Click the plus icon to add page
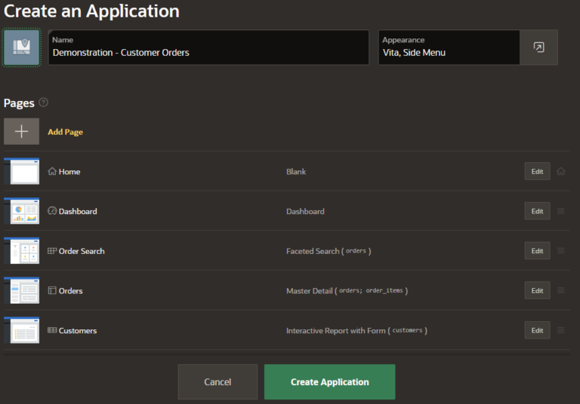This screenshot has height=404, width=580. coord(21,132)
